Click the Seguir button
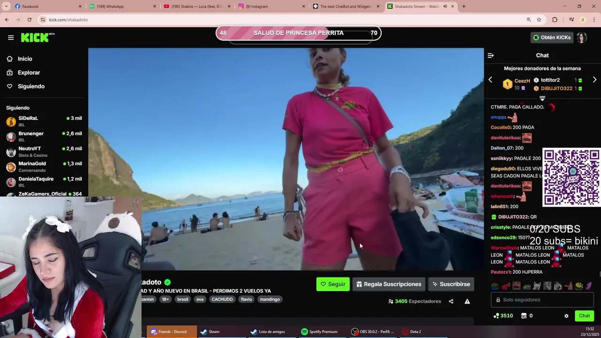Screen dimensions: 601x338 tap(333, 284)
